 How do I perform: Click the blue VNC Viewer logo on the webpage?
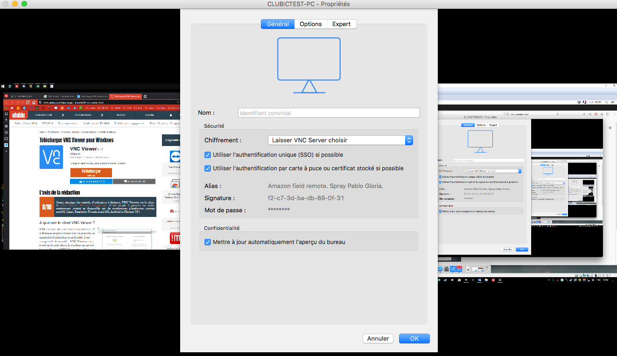tap(51, 157)
